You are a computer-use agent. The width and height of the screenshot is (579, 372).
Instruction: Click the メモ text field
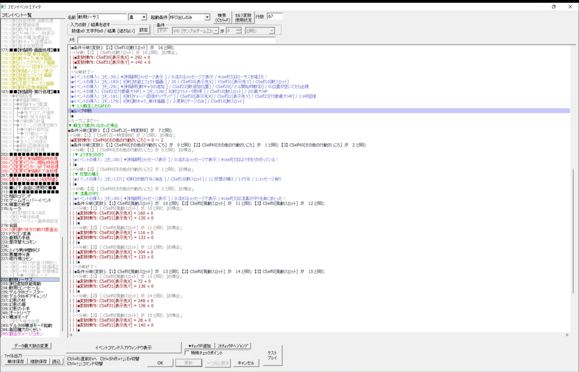[176, 40]
